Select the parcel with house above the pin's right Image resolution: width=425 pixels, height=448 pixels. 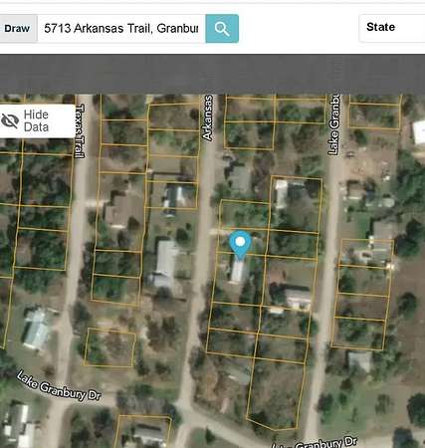(296, 204)
